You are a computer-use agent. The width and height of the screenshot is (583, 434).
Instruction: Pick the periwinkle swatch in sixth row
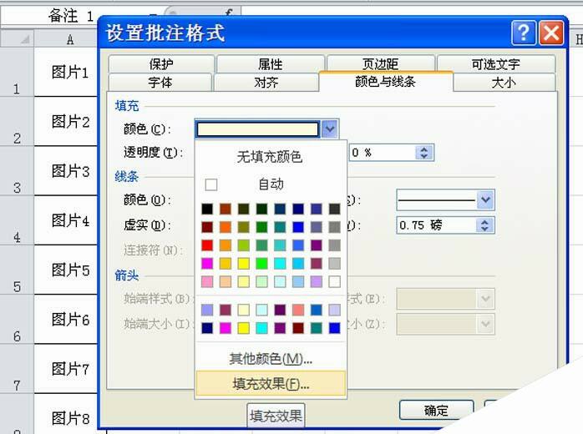(207, 310)
